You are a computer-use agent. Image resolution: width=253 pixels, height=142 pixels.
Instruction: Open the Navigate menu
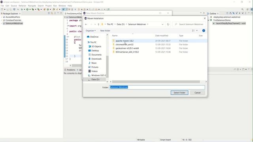(x=32, y=6)
